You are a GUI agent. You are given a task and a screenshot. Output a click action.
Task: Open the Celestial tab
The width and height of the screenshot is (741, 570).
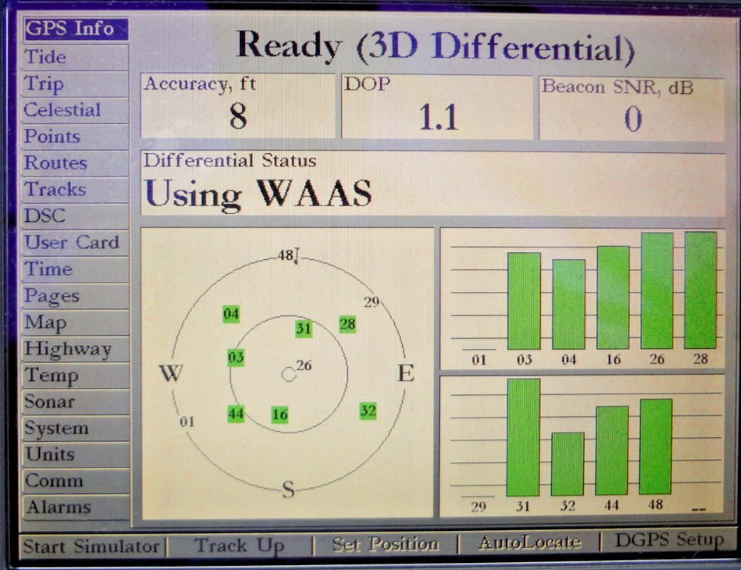click(x=75, y=110)
